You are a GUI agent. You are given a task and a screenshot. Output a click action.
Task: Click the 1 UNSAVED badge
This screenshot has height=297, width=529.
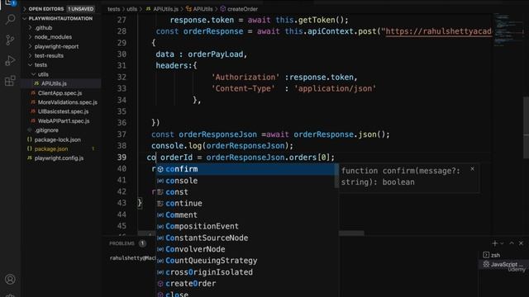pos(81,9)
